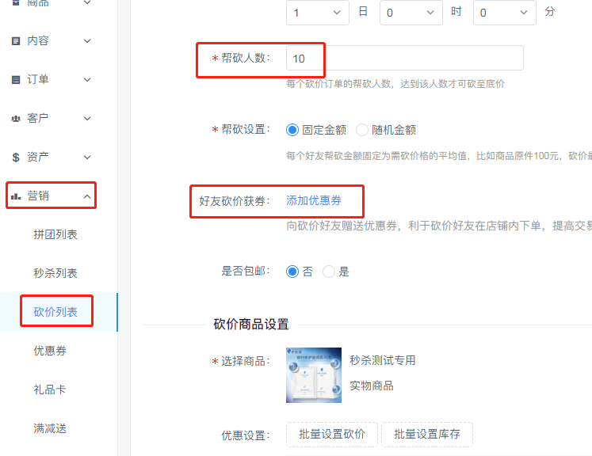Click the 客户 menu label
This screenshot has height=456, width=592.
point(38,119)
